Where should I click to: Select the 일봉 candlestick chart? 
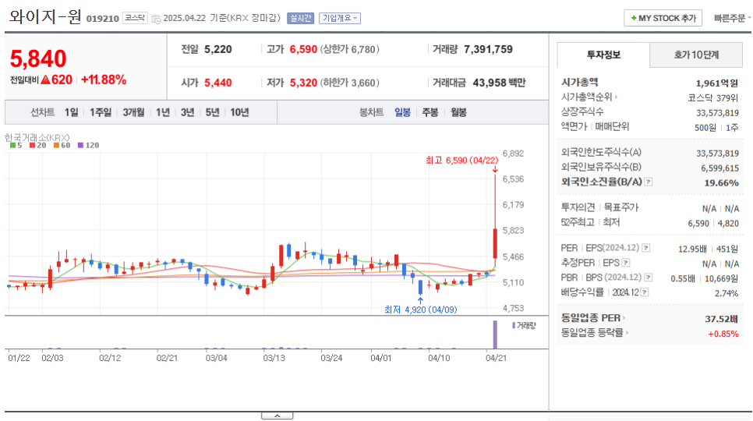click(402, 112)
